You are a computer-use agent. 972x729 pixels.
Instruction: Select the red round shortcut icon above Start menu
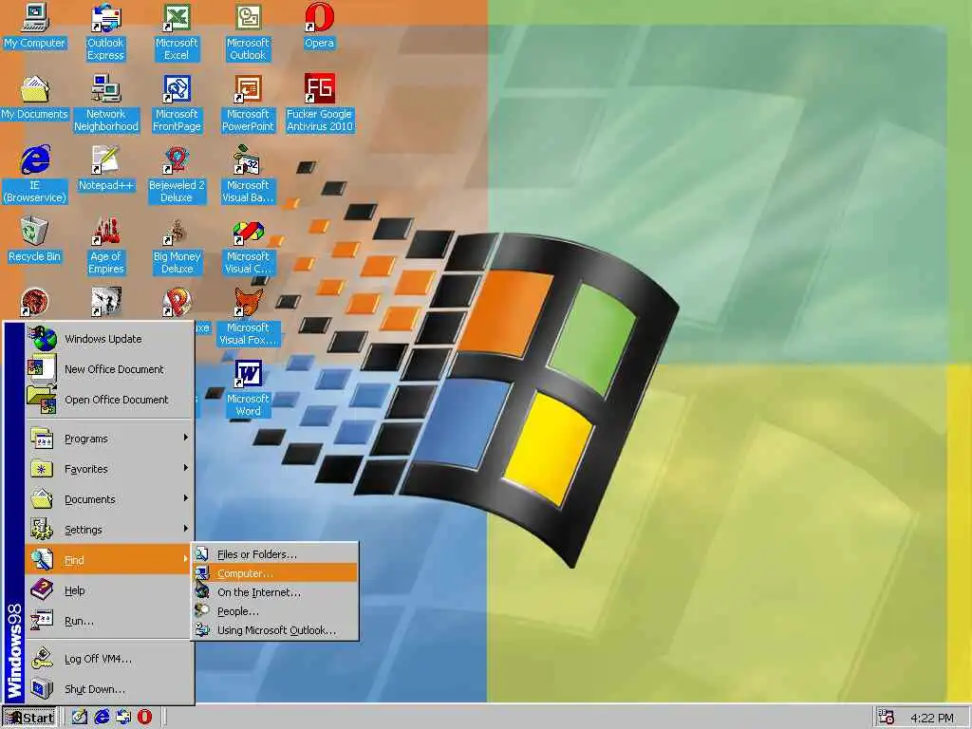click(35, 303)
